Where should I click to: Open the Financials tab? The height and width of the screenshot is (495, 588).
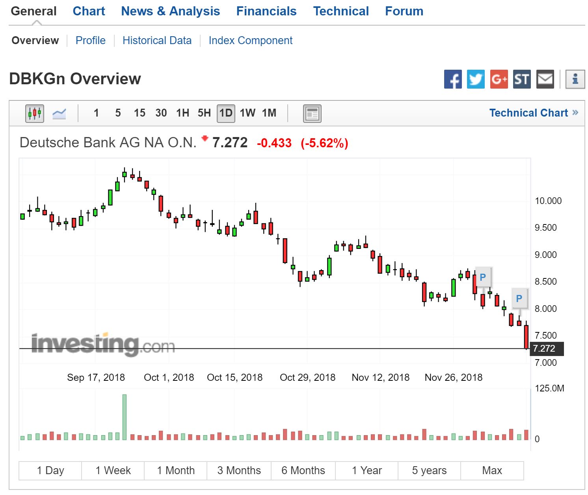tap(266, 11)
